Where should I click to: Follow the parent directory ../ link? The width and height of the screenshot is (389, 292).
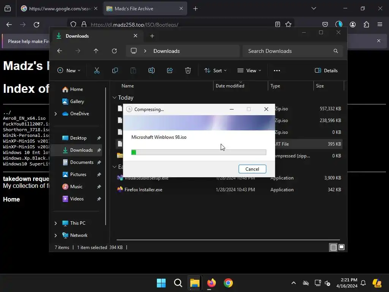[x=7, y=113]
